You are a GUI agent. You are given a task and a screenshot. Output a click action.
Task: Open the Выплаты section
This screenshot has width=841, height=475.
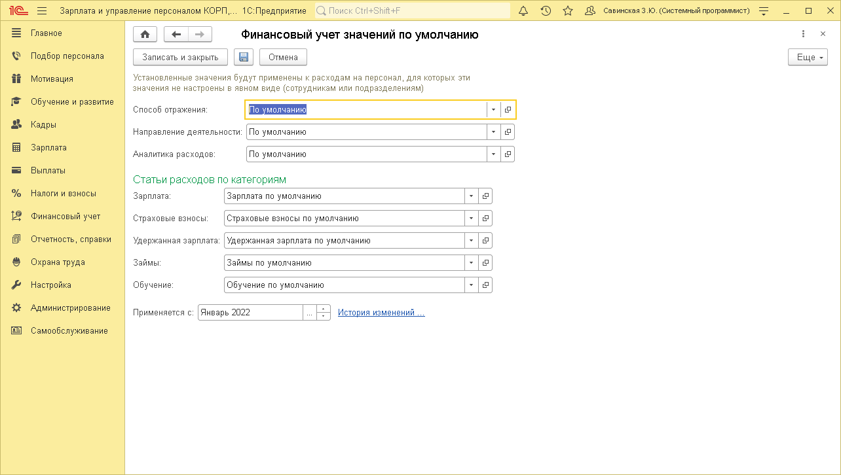62,171
